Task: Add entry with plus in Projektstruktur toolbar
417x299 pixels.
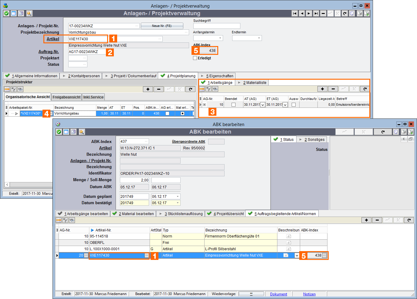Action: [148, 89]
